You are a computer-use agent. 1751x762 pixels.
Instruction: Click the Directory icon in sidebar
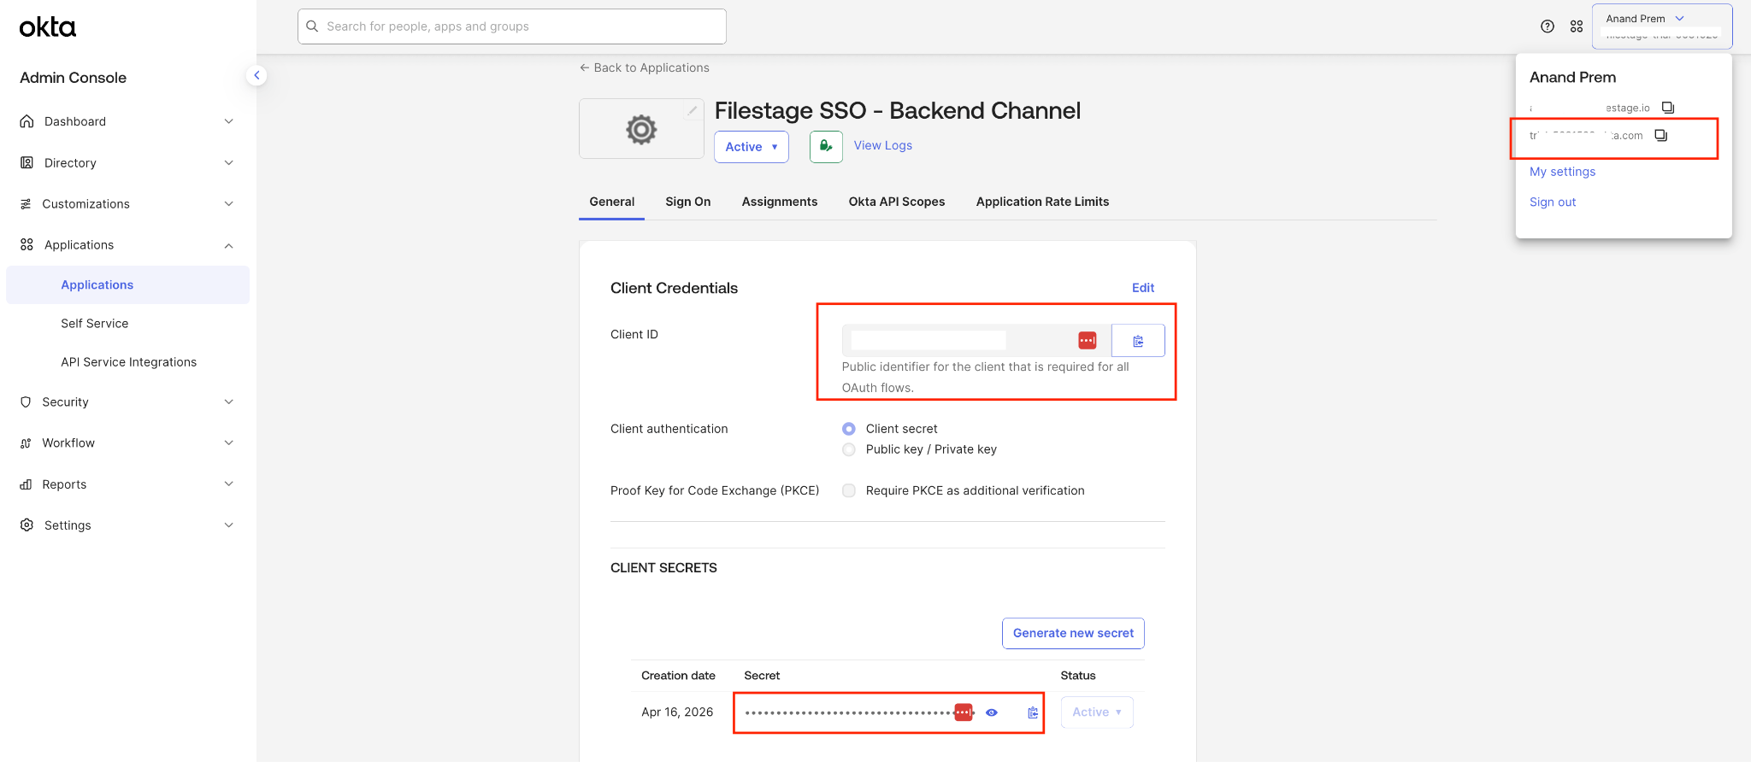tap(27, 162)
